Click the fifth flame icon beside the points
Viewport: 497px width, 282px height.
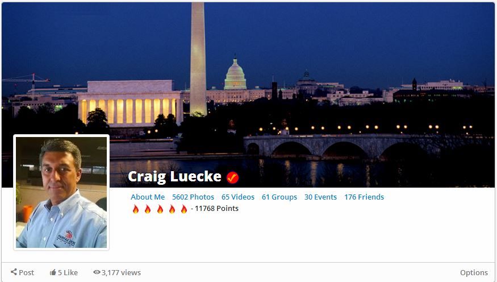click(184, 209)
